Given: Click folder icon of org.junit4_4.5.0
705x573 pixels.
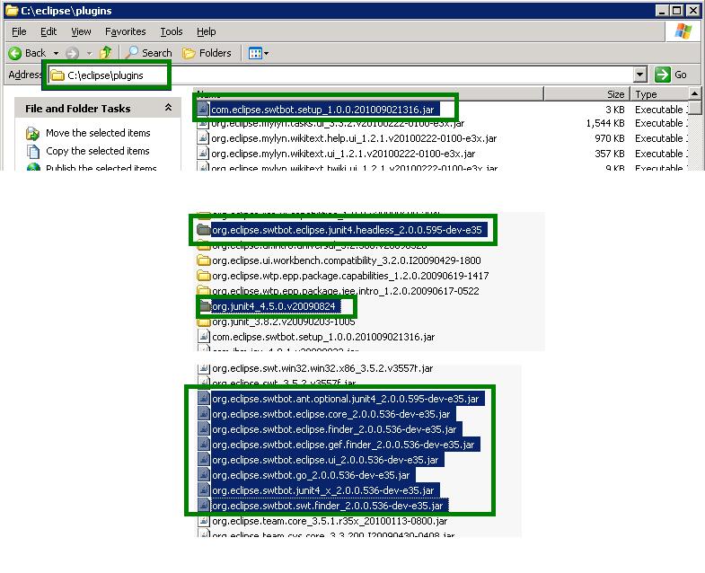Looking at the screenshot, I should (x=205, y=306).
